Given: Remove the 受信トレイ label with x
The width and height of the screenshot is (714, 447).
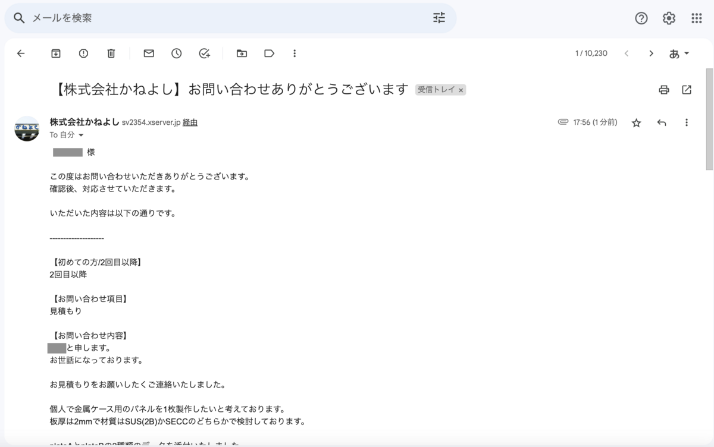Looking at the screenshot, I should [x=461, y=90].
